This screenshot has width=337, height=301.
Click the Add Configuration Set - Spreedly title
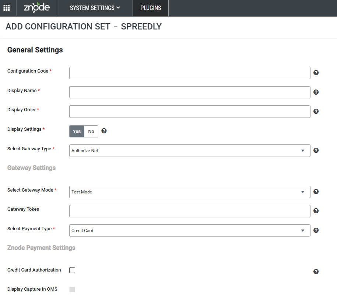pos(84,27)
